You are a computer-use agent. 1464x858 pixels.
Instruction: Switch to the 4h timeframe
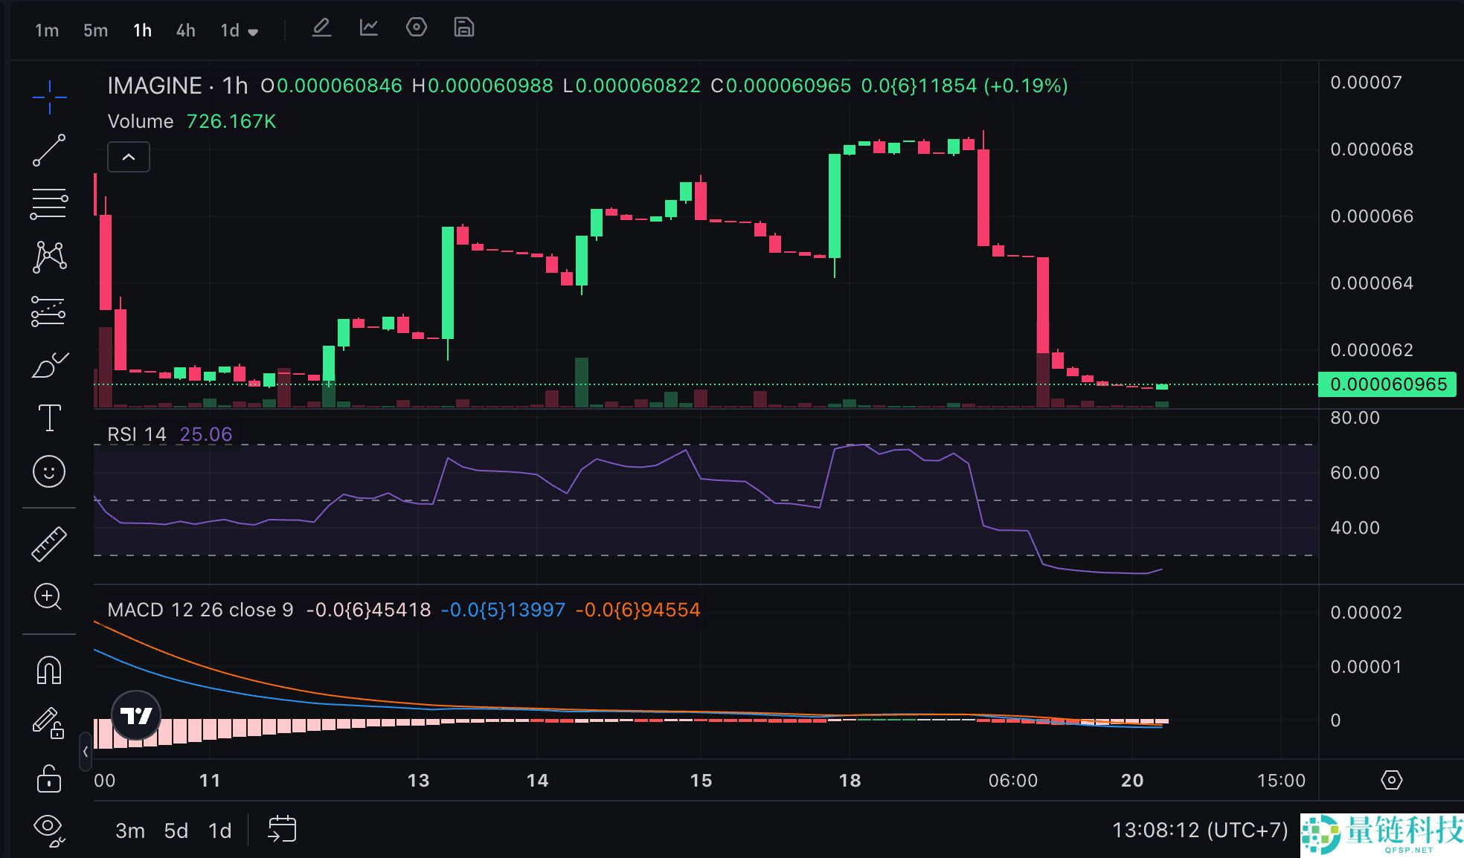(185, 30)
